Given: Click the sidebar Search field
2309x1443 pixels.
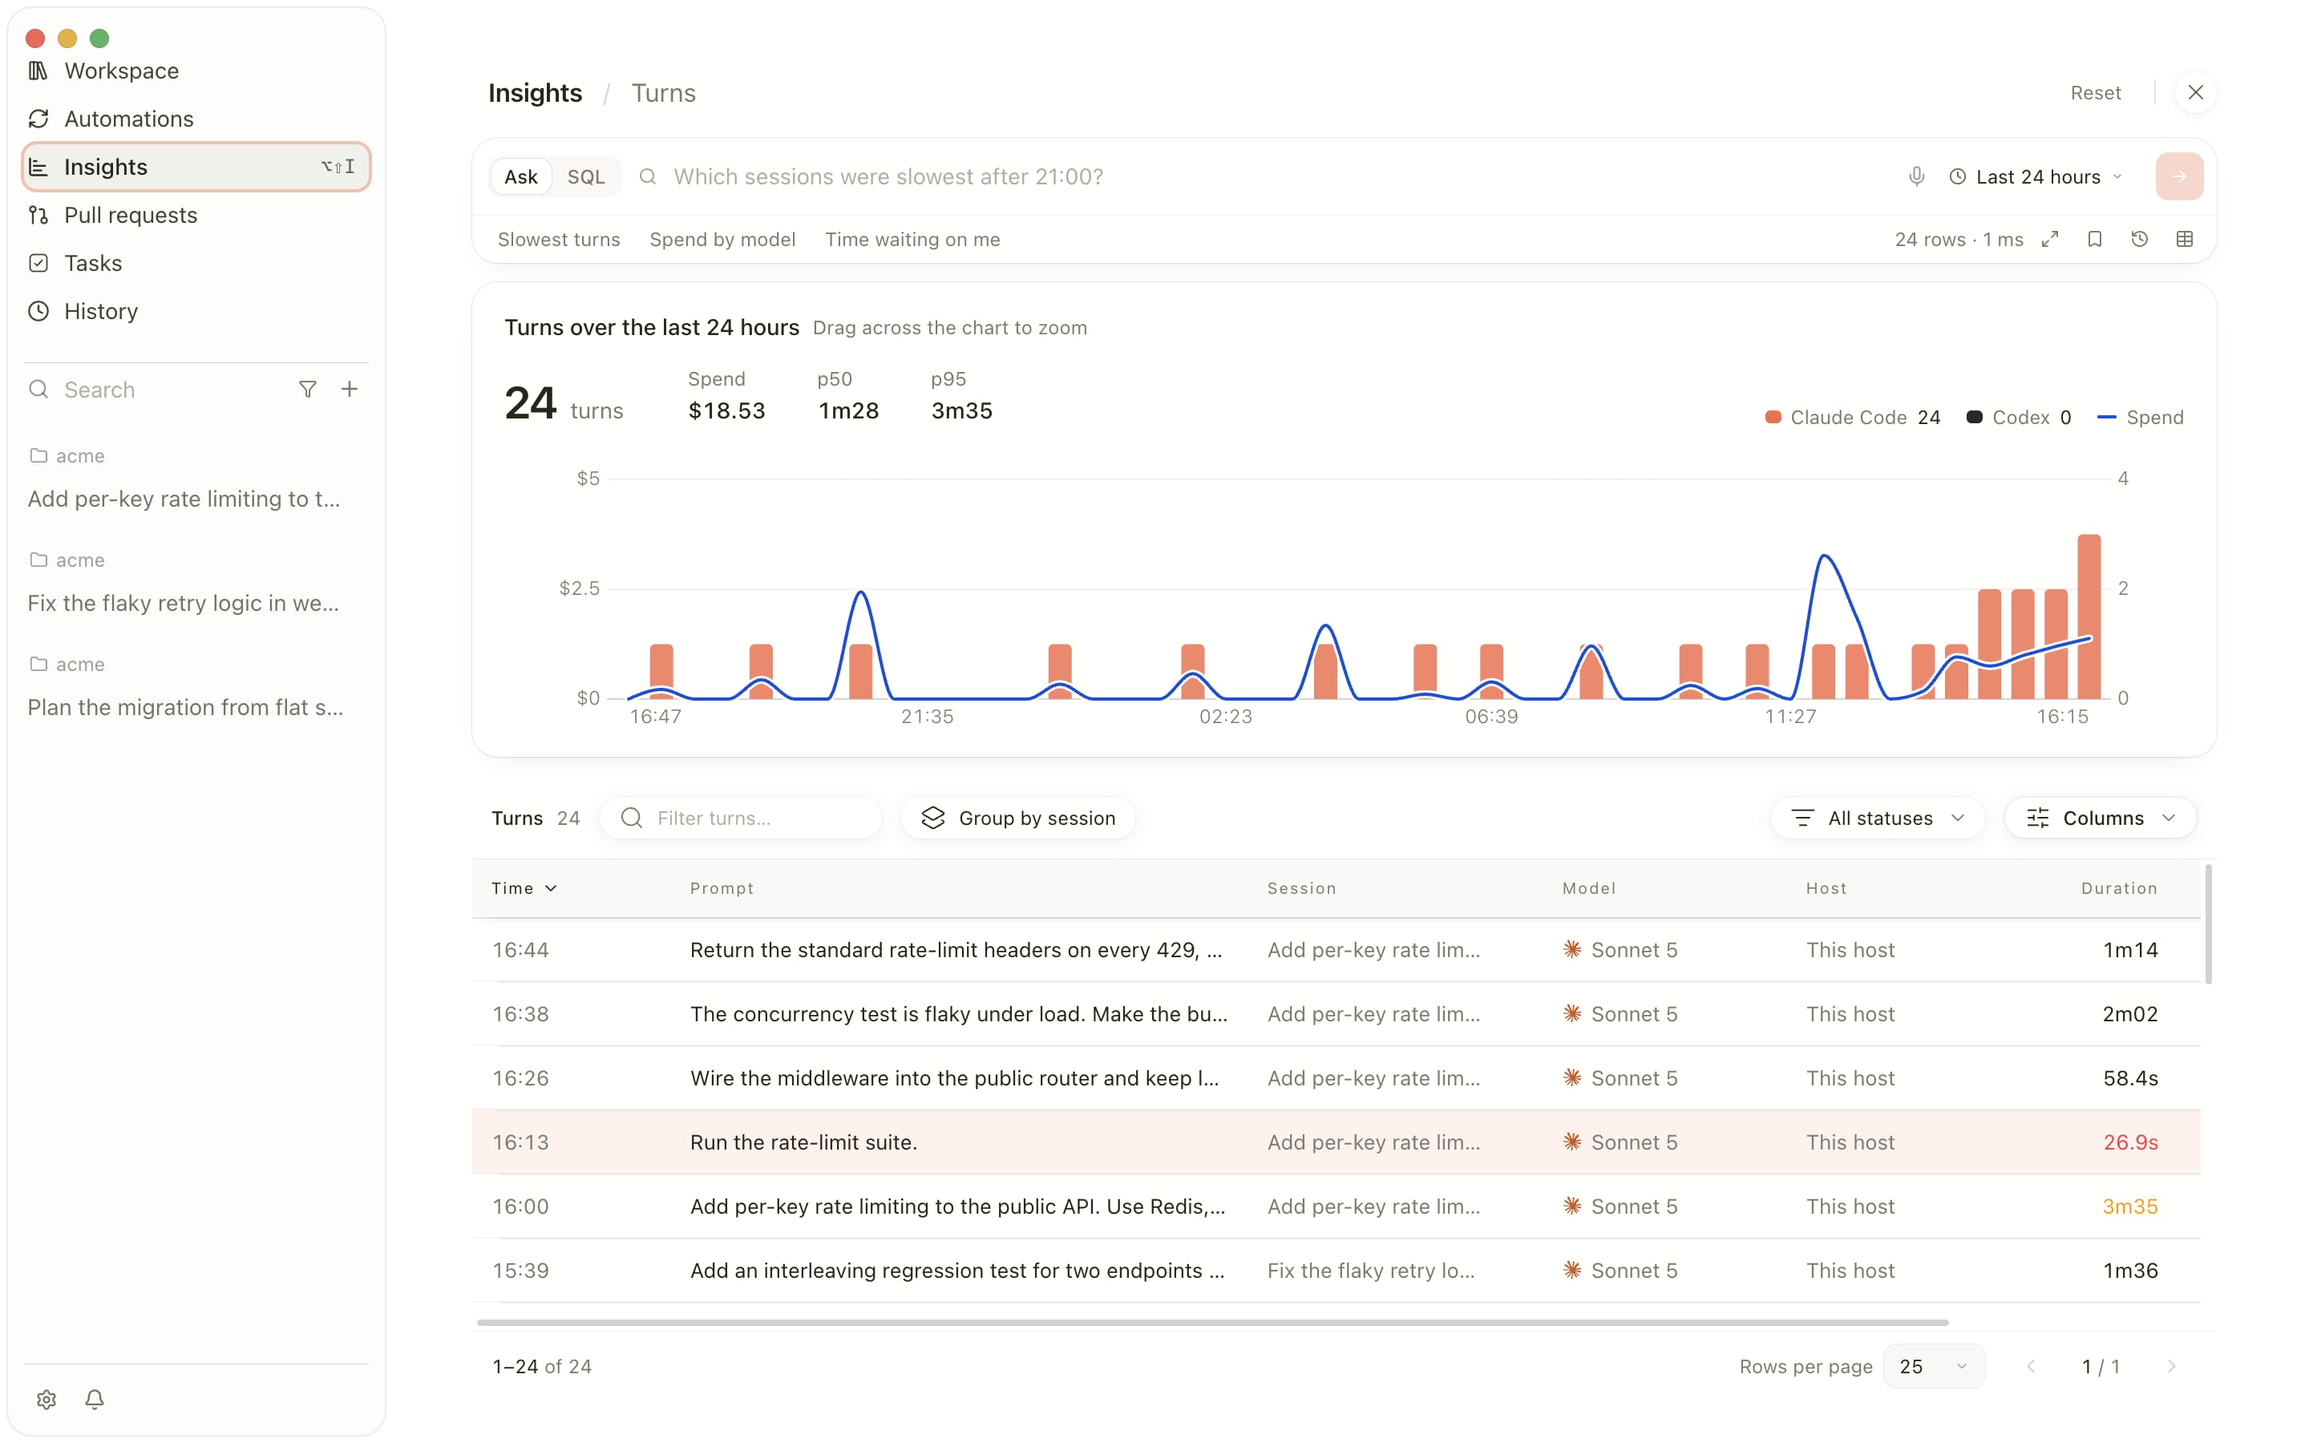Looking at the screenshot, I should click(x=157, y=390).
